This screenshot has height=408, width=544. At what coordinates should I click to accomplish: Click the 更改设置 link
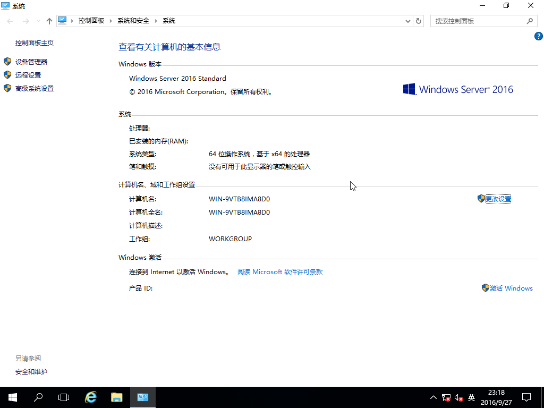(498, 199)
